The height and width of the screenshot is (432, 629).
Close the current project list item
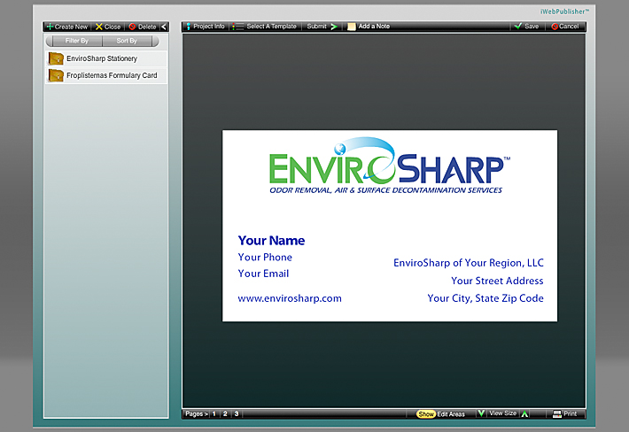(108, 27)
